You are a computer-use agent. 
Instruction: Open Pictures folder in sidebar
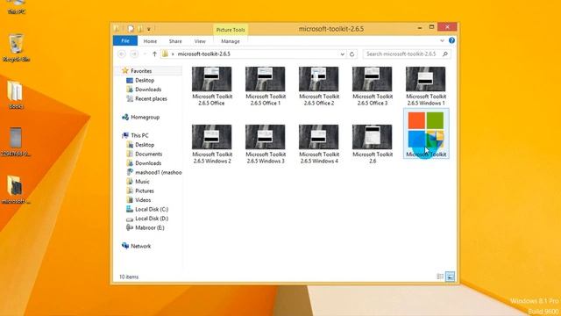coord(144,191)
